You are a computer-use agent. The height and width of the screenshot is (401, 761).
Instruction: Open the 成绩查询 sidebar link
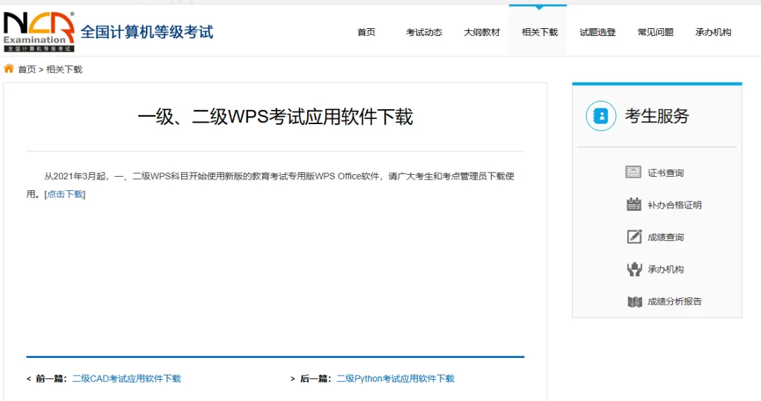665,237
